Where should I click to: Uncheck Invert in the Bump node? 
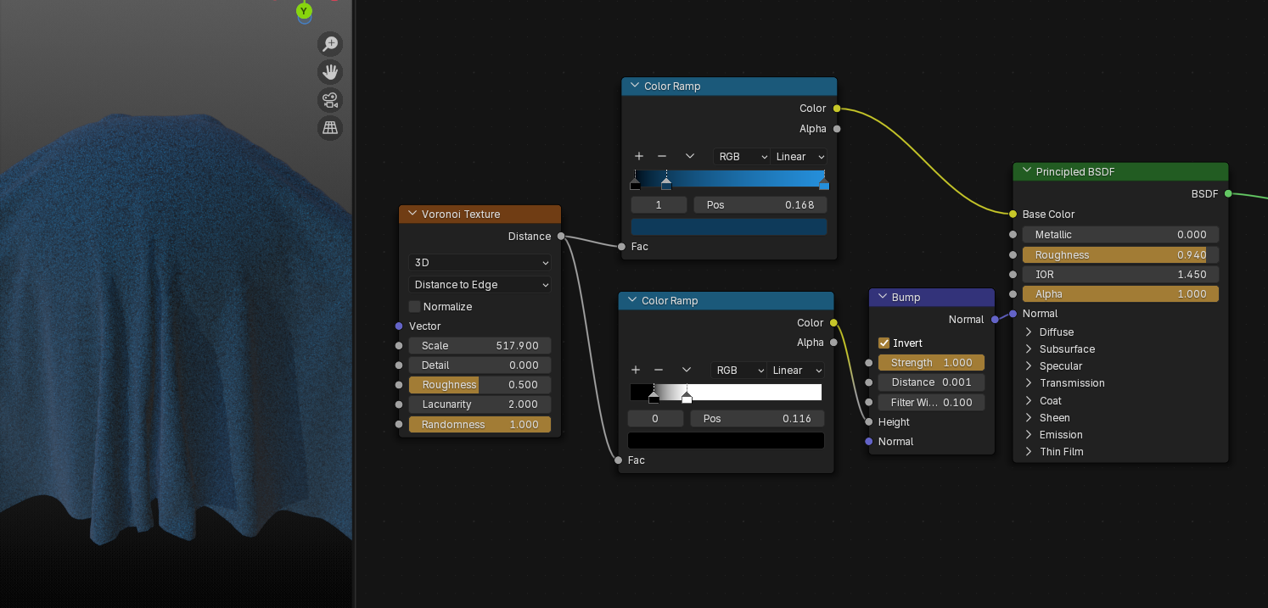coord(884,343)
